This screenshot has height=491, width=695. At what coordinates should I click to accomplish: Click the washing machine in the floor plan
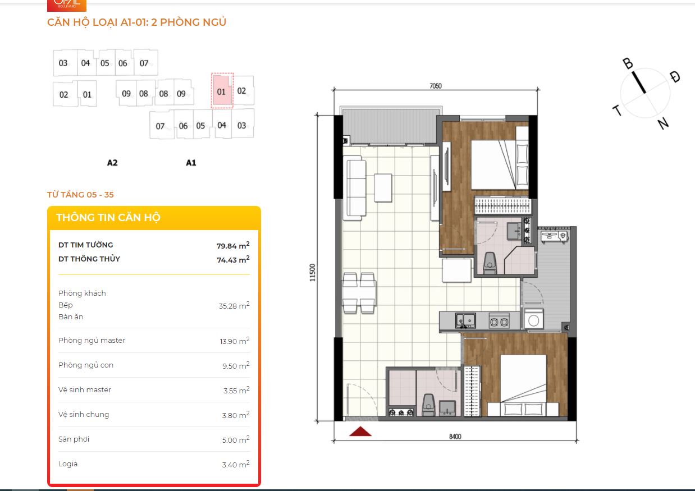coord(533,319)
